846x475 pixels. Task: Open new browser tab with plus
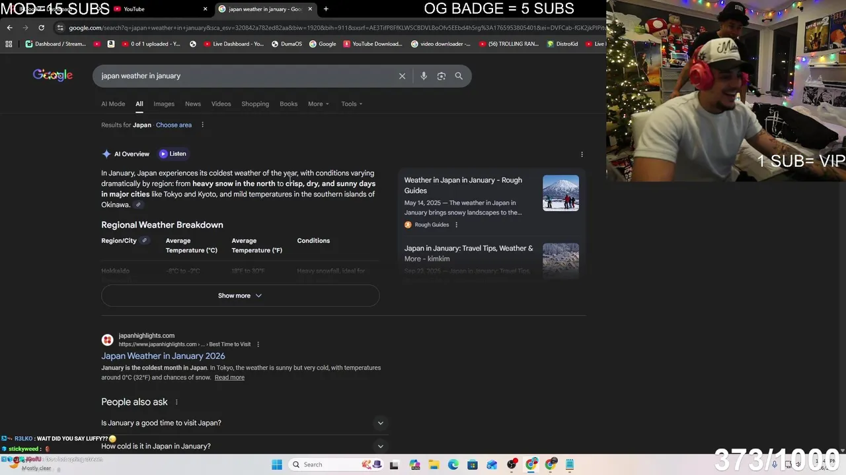coord(326,9)
